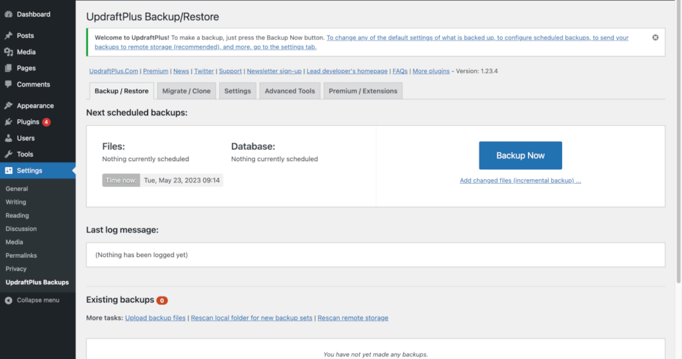Switch to Backup / Restore tab
682x359 pixels.
coord(121,91)
